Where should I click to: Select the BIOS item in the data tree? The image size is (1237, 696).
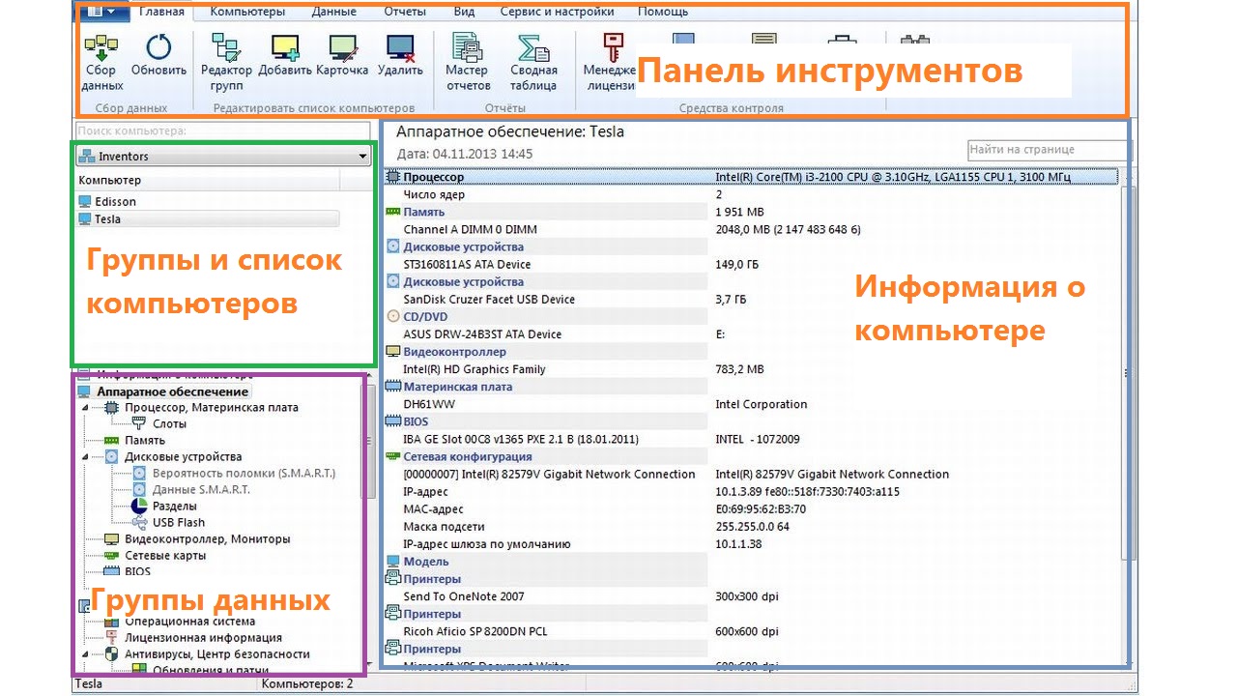pos(137,572)
